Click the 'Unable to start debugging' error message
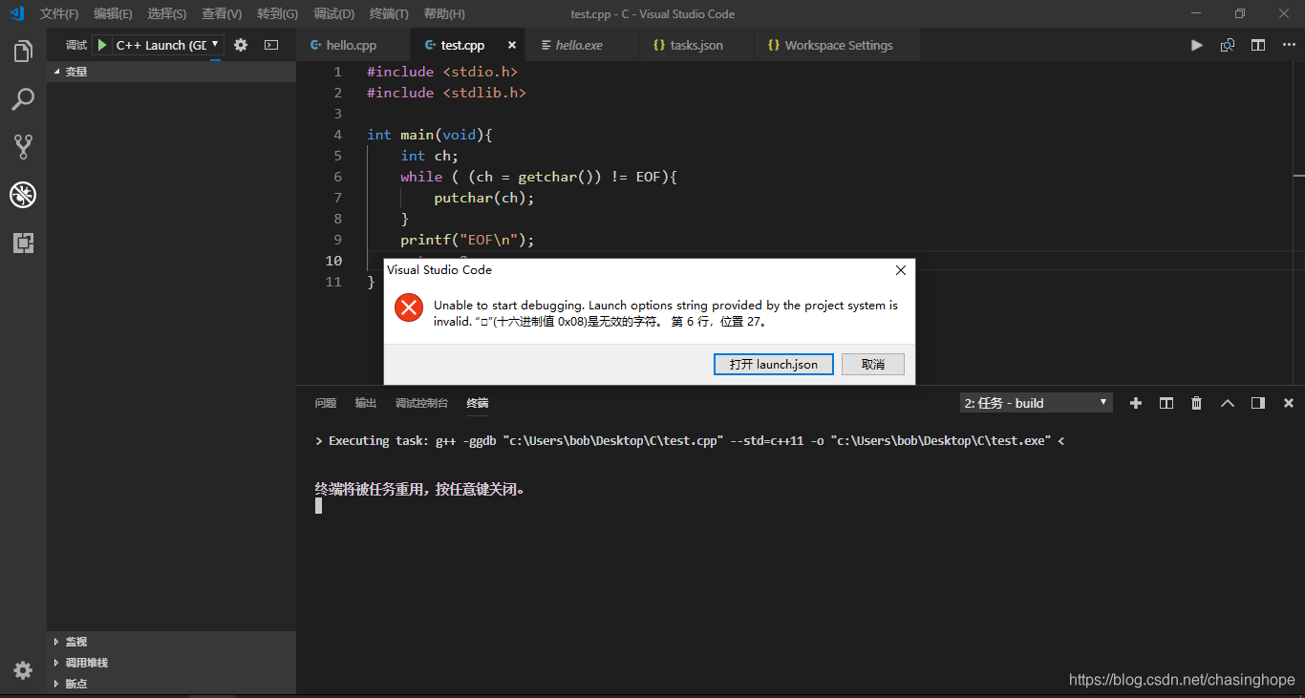1305x698 pixels. click(x=666, y=313)
